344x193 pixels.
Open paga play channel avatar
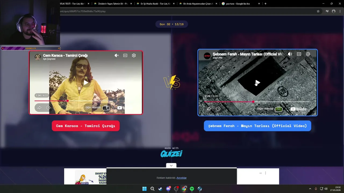pos(207,55)
